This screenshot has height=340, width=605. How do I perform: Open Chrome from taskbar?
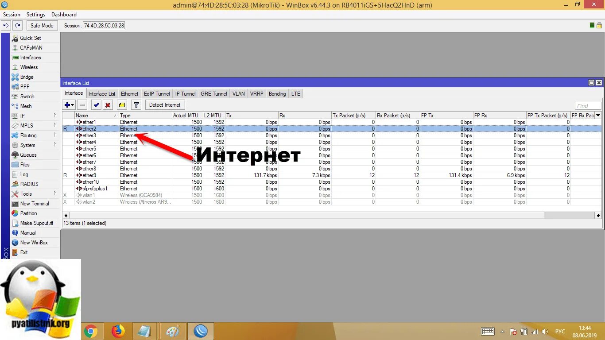click(x=91, y=331)
